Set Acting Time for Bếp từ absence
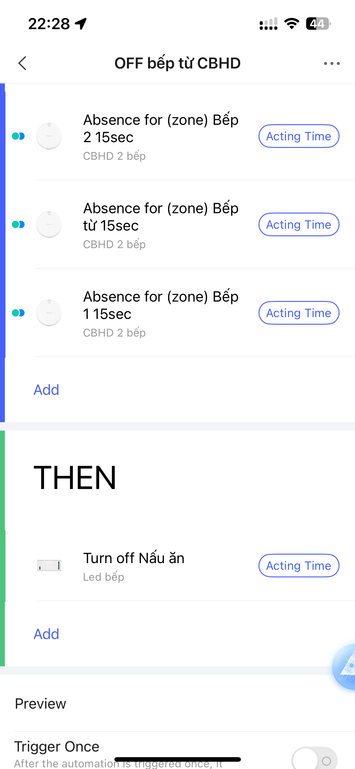 [299, 224]
